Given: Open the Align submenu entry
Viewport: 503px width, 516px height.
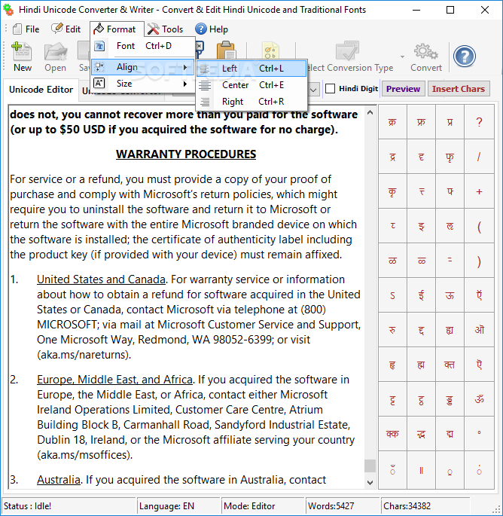Looking at the screenshot, I should point(142,67).
